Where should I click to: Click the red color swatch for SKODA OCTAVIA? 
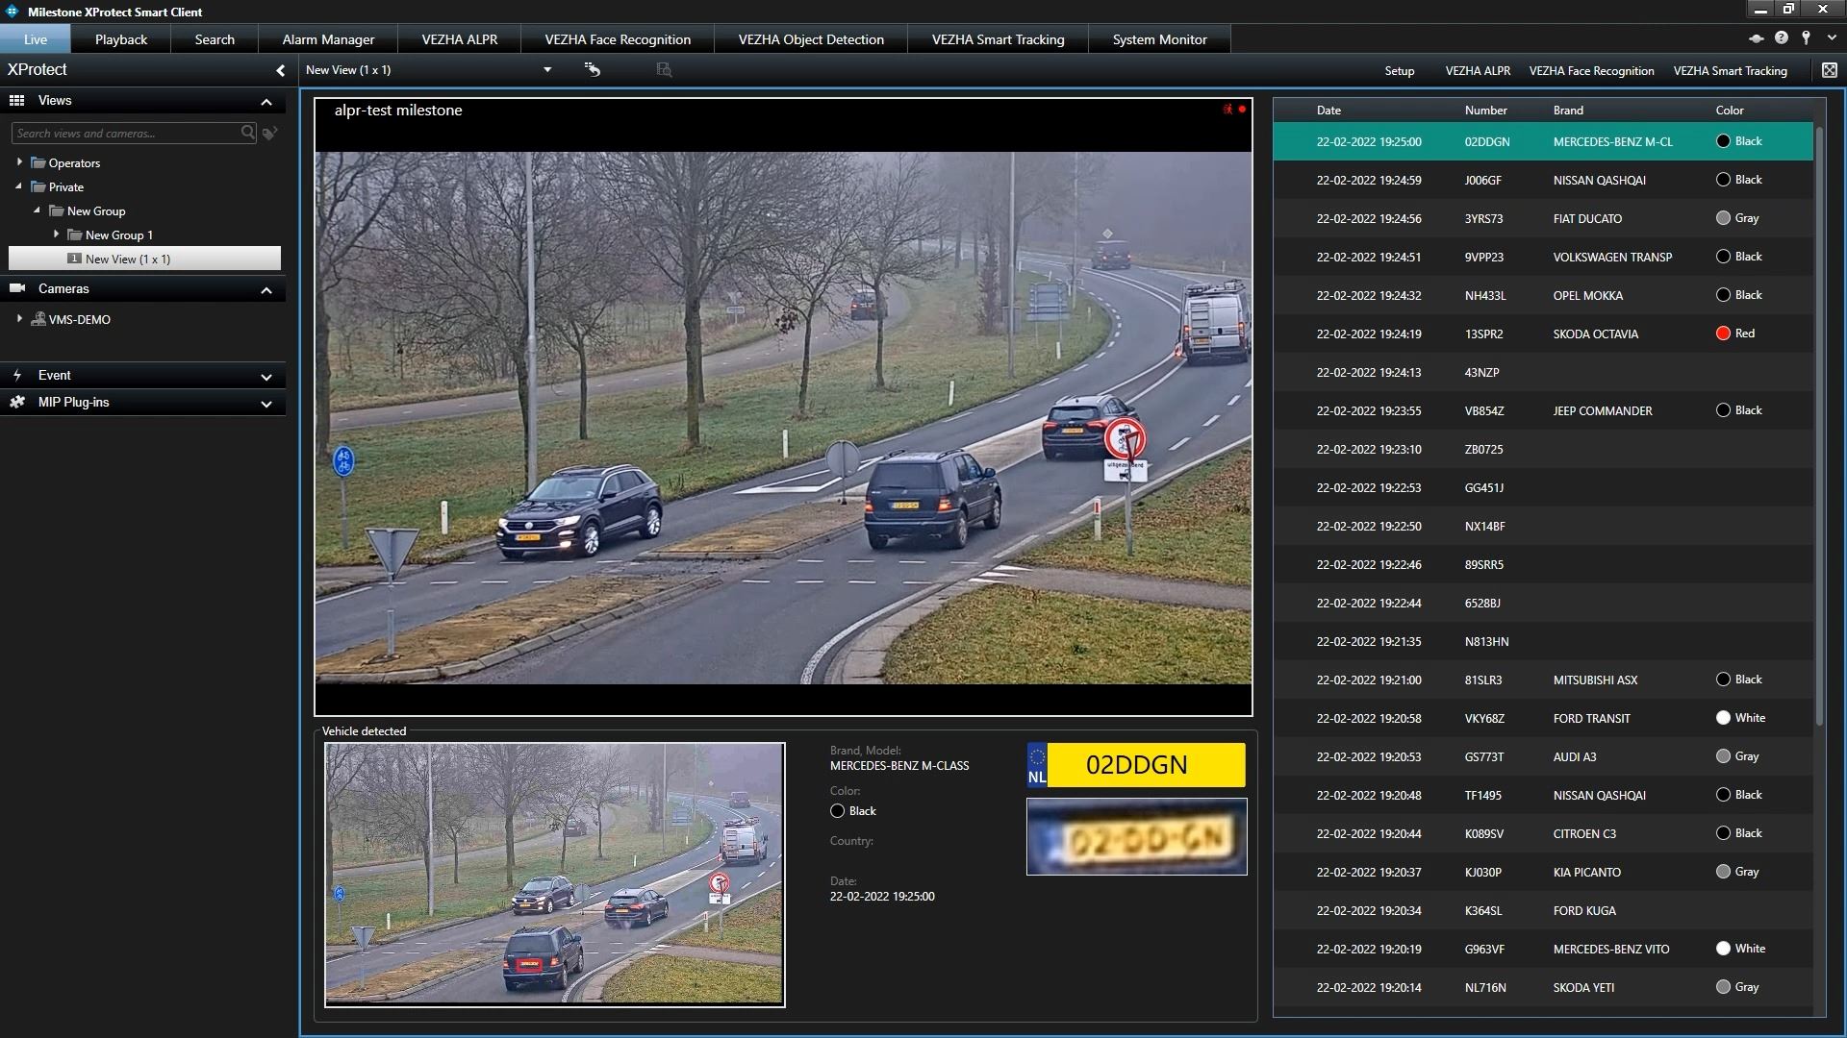pyautogui.click(x=1723, y=334)
